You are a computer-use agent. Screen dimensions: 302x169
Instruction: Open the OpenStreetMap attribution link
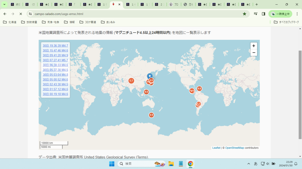click(x=235, y=148)
